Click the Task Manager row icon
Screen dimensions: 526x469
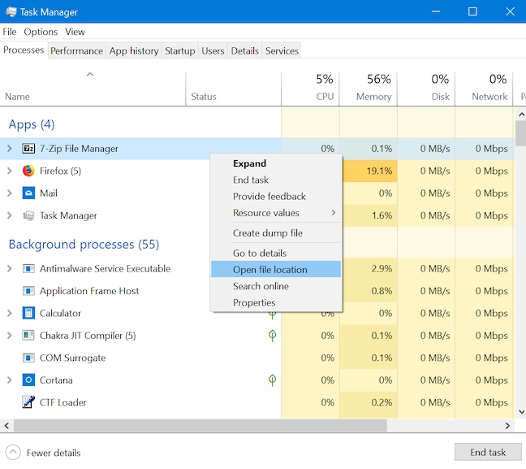(x=28, y=215)
